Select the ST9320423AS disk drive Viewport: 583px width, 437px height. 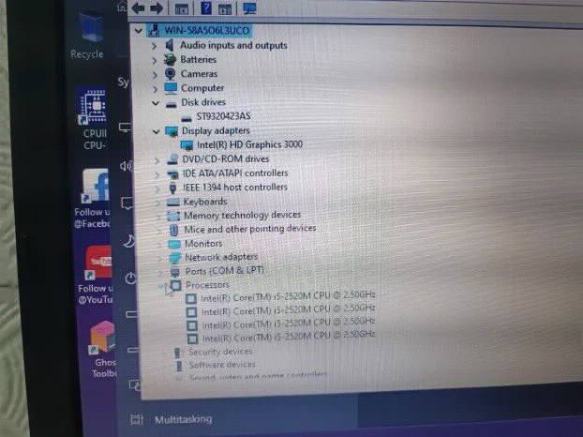coord(223,116)
